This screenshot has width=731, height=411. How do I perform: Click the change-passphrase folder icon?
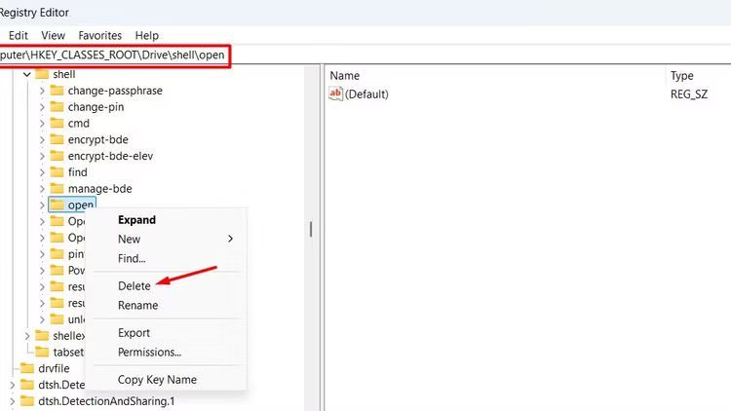[x=57, y=91]
